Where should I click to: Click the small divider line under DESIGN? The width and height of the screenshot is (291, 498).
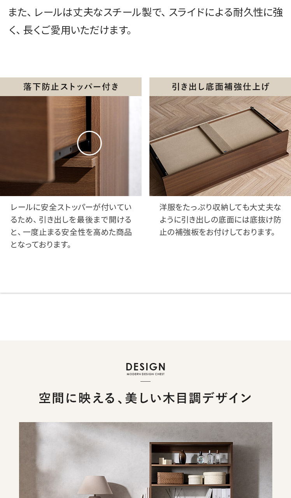[145, 381]
